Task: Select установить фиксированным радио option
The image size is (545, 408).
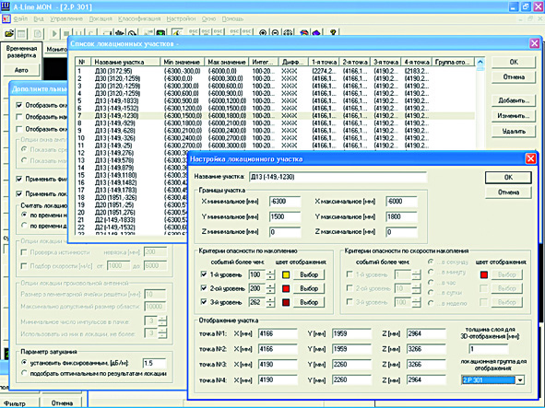Action: [24, 363]
